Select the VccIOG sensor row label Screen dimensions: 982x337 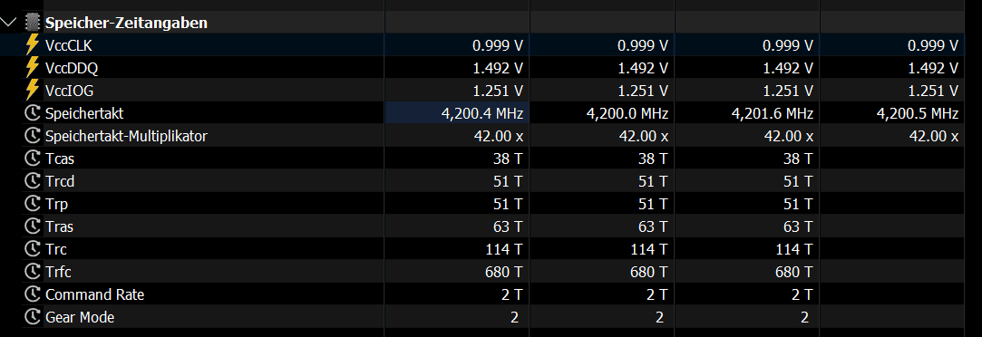tap(70, 91)
